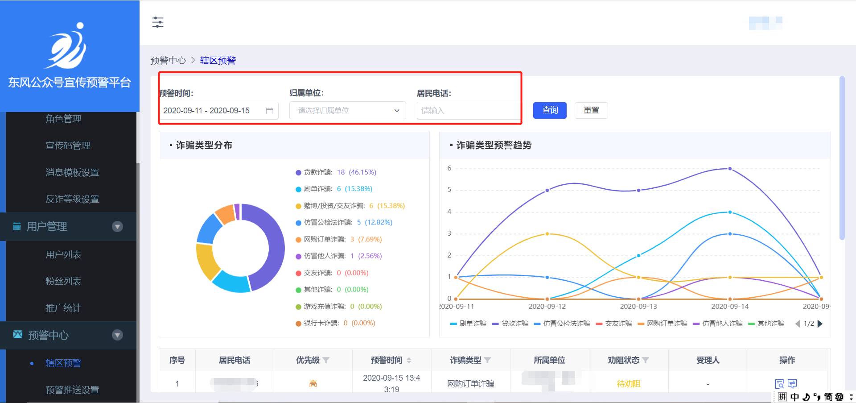Click the 重置 reset button
The image size is (856, 403).
[x=591, y=110]
